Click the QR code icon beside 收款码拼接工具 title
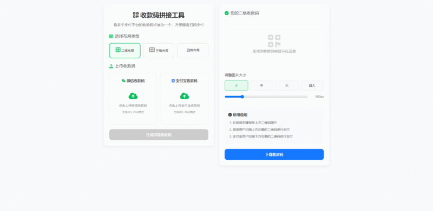The width and height of the screenshot is (433, 211). (136, 15)
